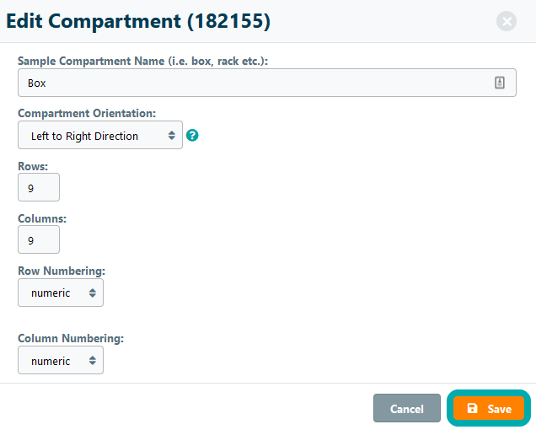Click the "Column Numbering:" label
Screen dimensions: 536x435
click(x=71, y=338)
